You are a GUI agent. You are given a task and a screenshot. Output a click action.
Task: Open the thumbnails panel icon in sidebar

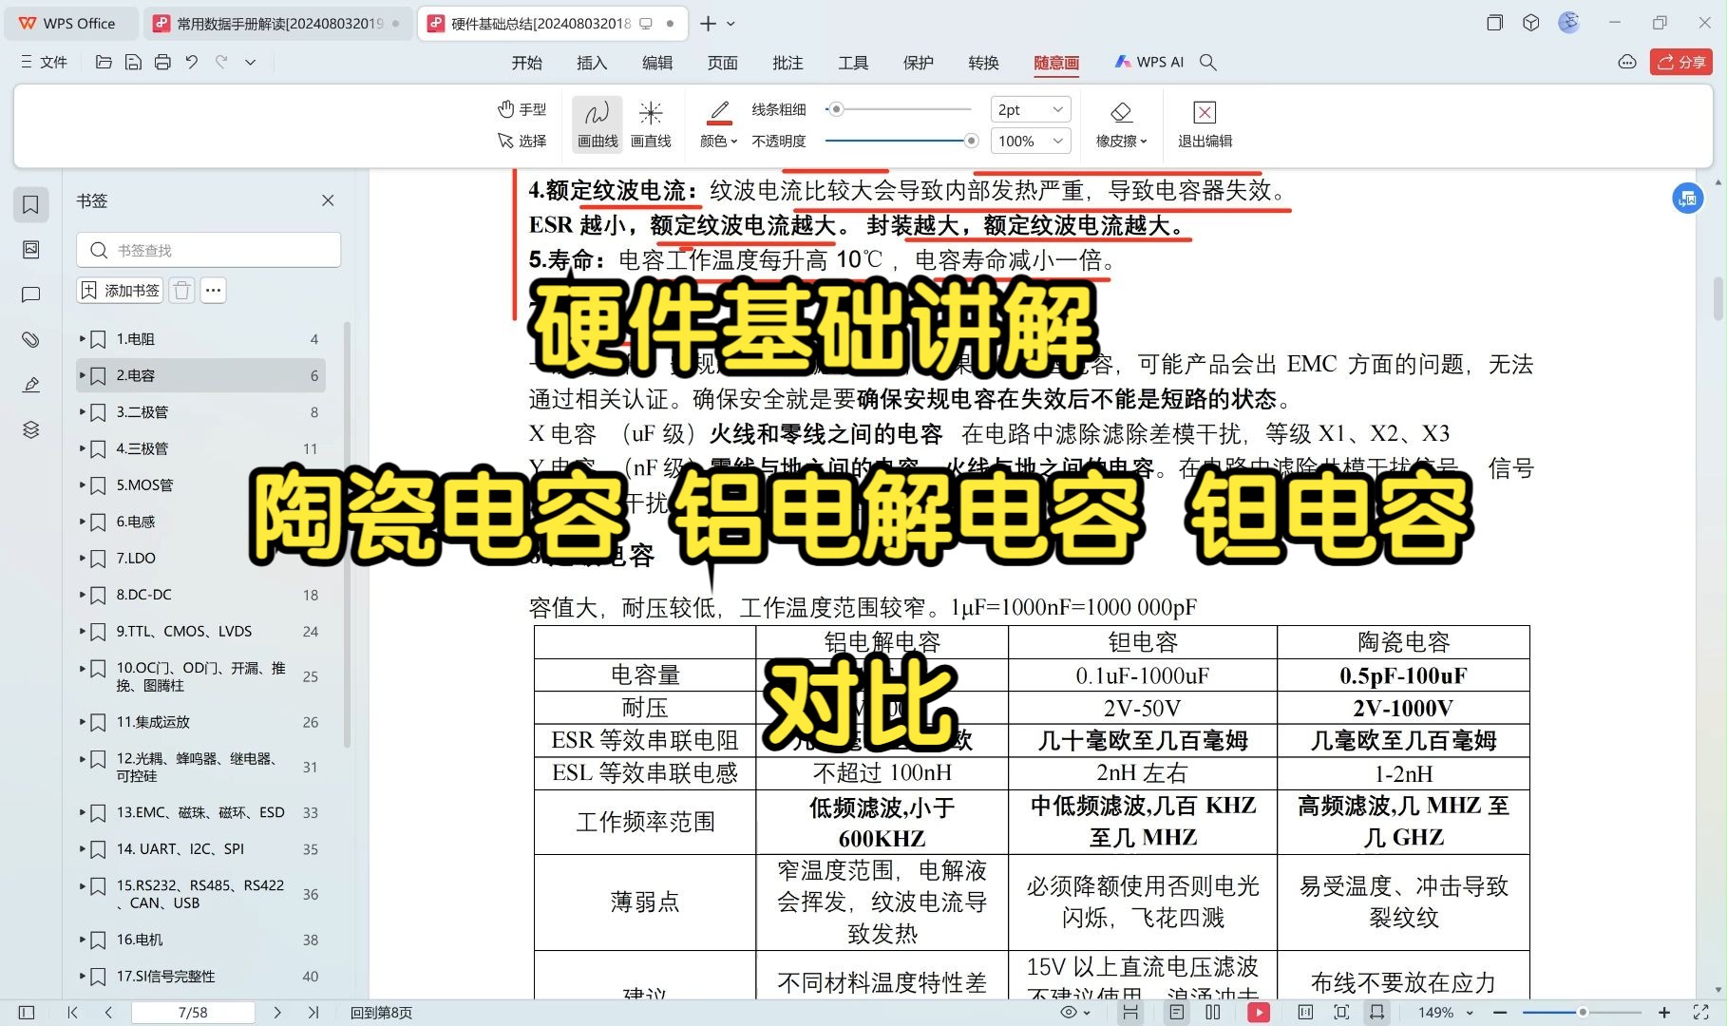[30, 250]
